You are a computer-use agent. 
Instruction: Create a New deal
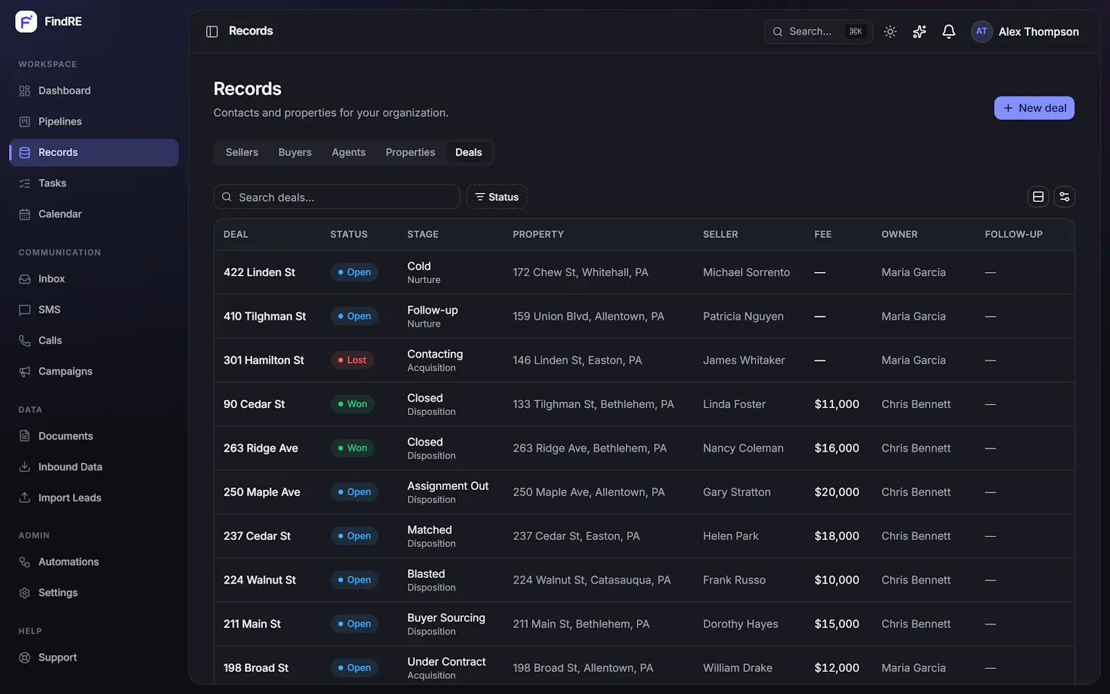click(1034, 108)
